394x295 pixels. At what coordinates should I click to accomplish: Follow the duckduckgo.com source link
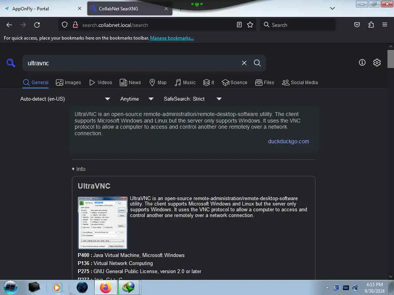pos(289,141)
